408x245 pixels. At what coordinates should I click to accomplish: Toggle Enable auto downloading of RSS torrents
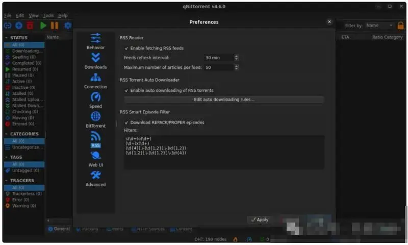[126, 91]
